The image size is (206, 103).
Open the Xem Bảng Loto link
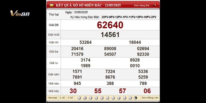point(150,98)
